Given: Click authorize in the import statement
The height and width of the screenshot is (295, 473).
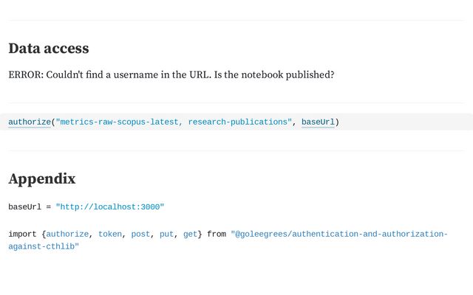Looking at the screenshot, I should point(67,234).
